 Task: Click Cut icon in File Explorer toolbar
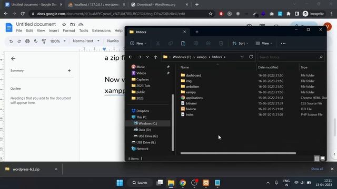pos(158,43)
